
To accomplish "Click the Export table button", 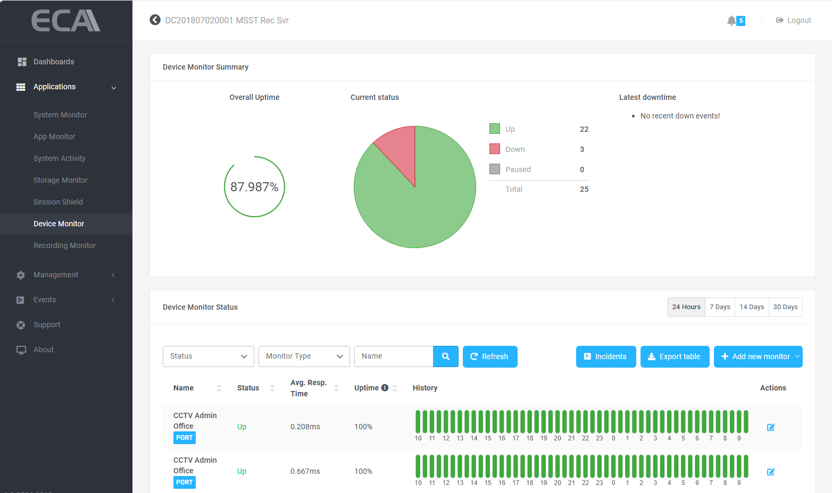I will [675, 356].
